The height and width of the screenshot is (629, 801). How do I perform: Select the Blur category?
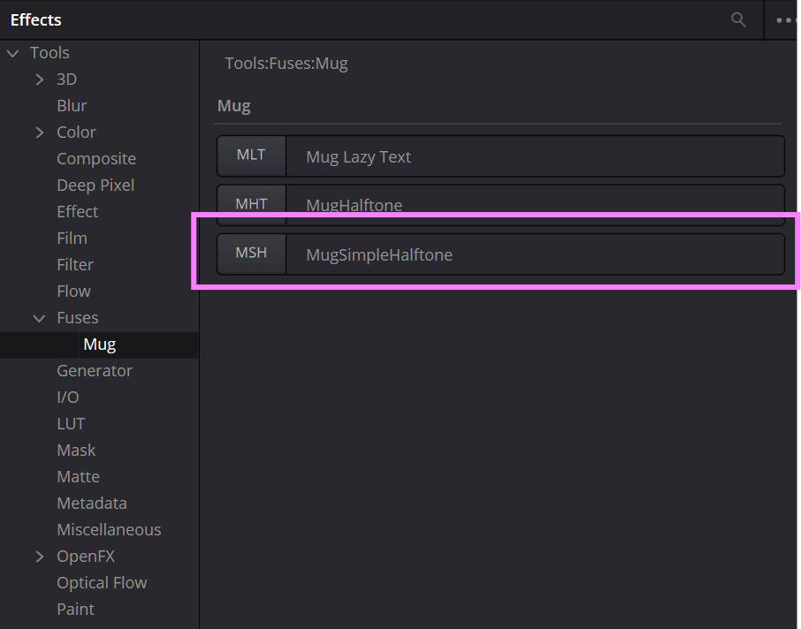tap(72, 106)
